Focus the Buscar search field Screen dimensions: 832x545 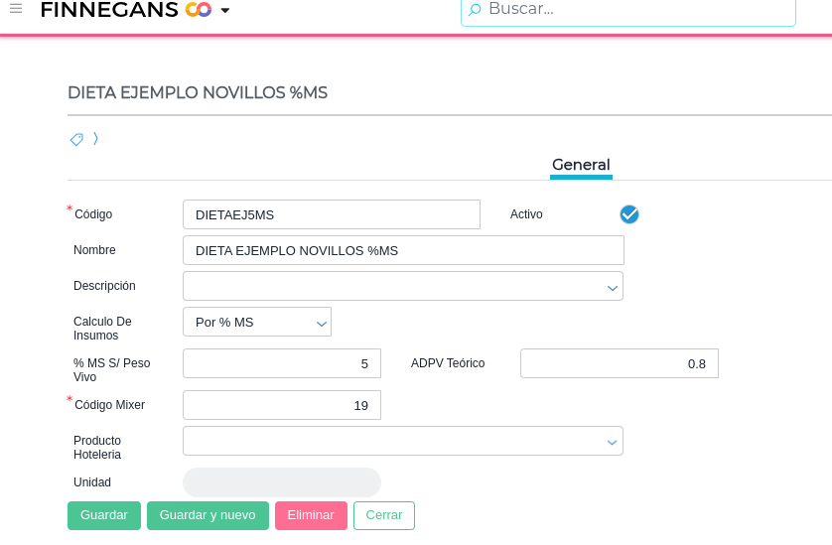click(x=635, y=10)
